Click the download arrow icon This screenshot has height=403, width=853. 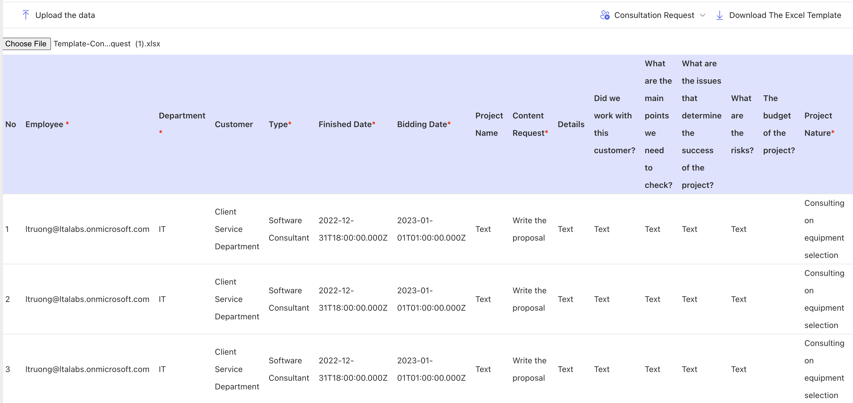719,15
